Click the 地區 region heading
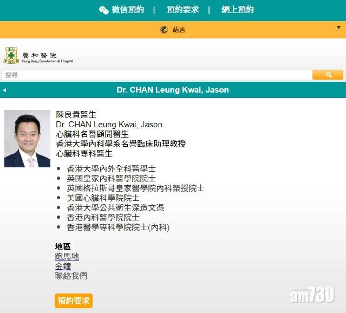This screenshot has height=313, width=346. (63, 246)
